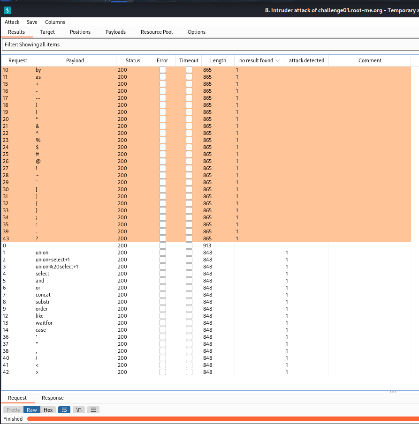This screenshot has height=424, width=419.
Task: Sort by the Payload column header
Action: tap(75, 60)
